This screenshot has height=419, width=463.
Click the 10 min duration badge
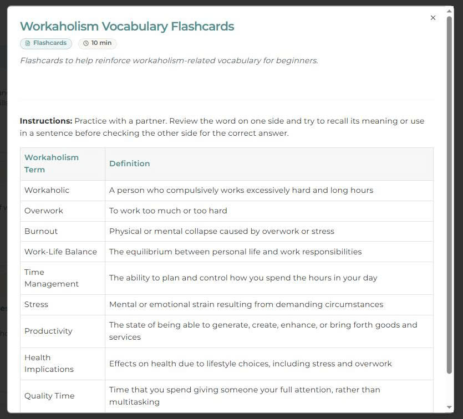click(98, 43)
